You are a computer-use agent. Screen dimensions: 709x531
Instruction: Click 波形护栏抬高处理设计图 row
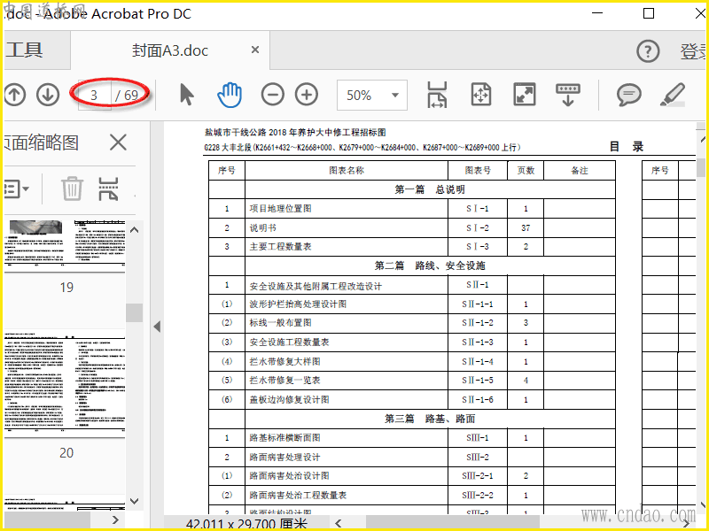click(x=412, y=304)
